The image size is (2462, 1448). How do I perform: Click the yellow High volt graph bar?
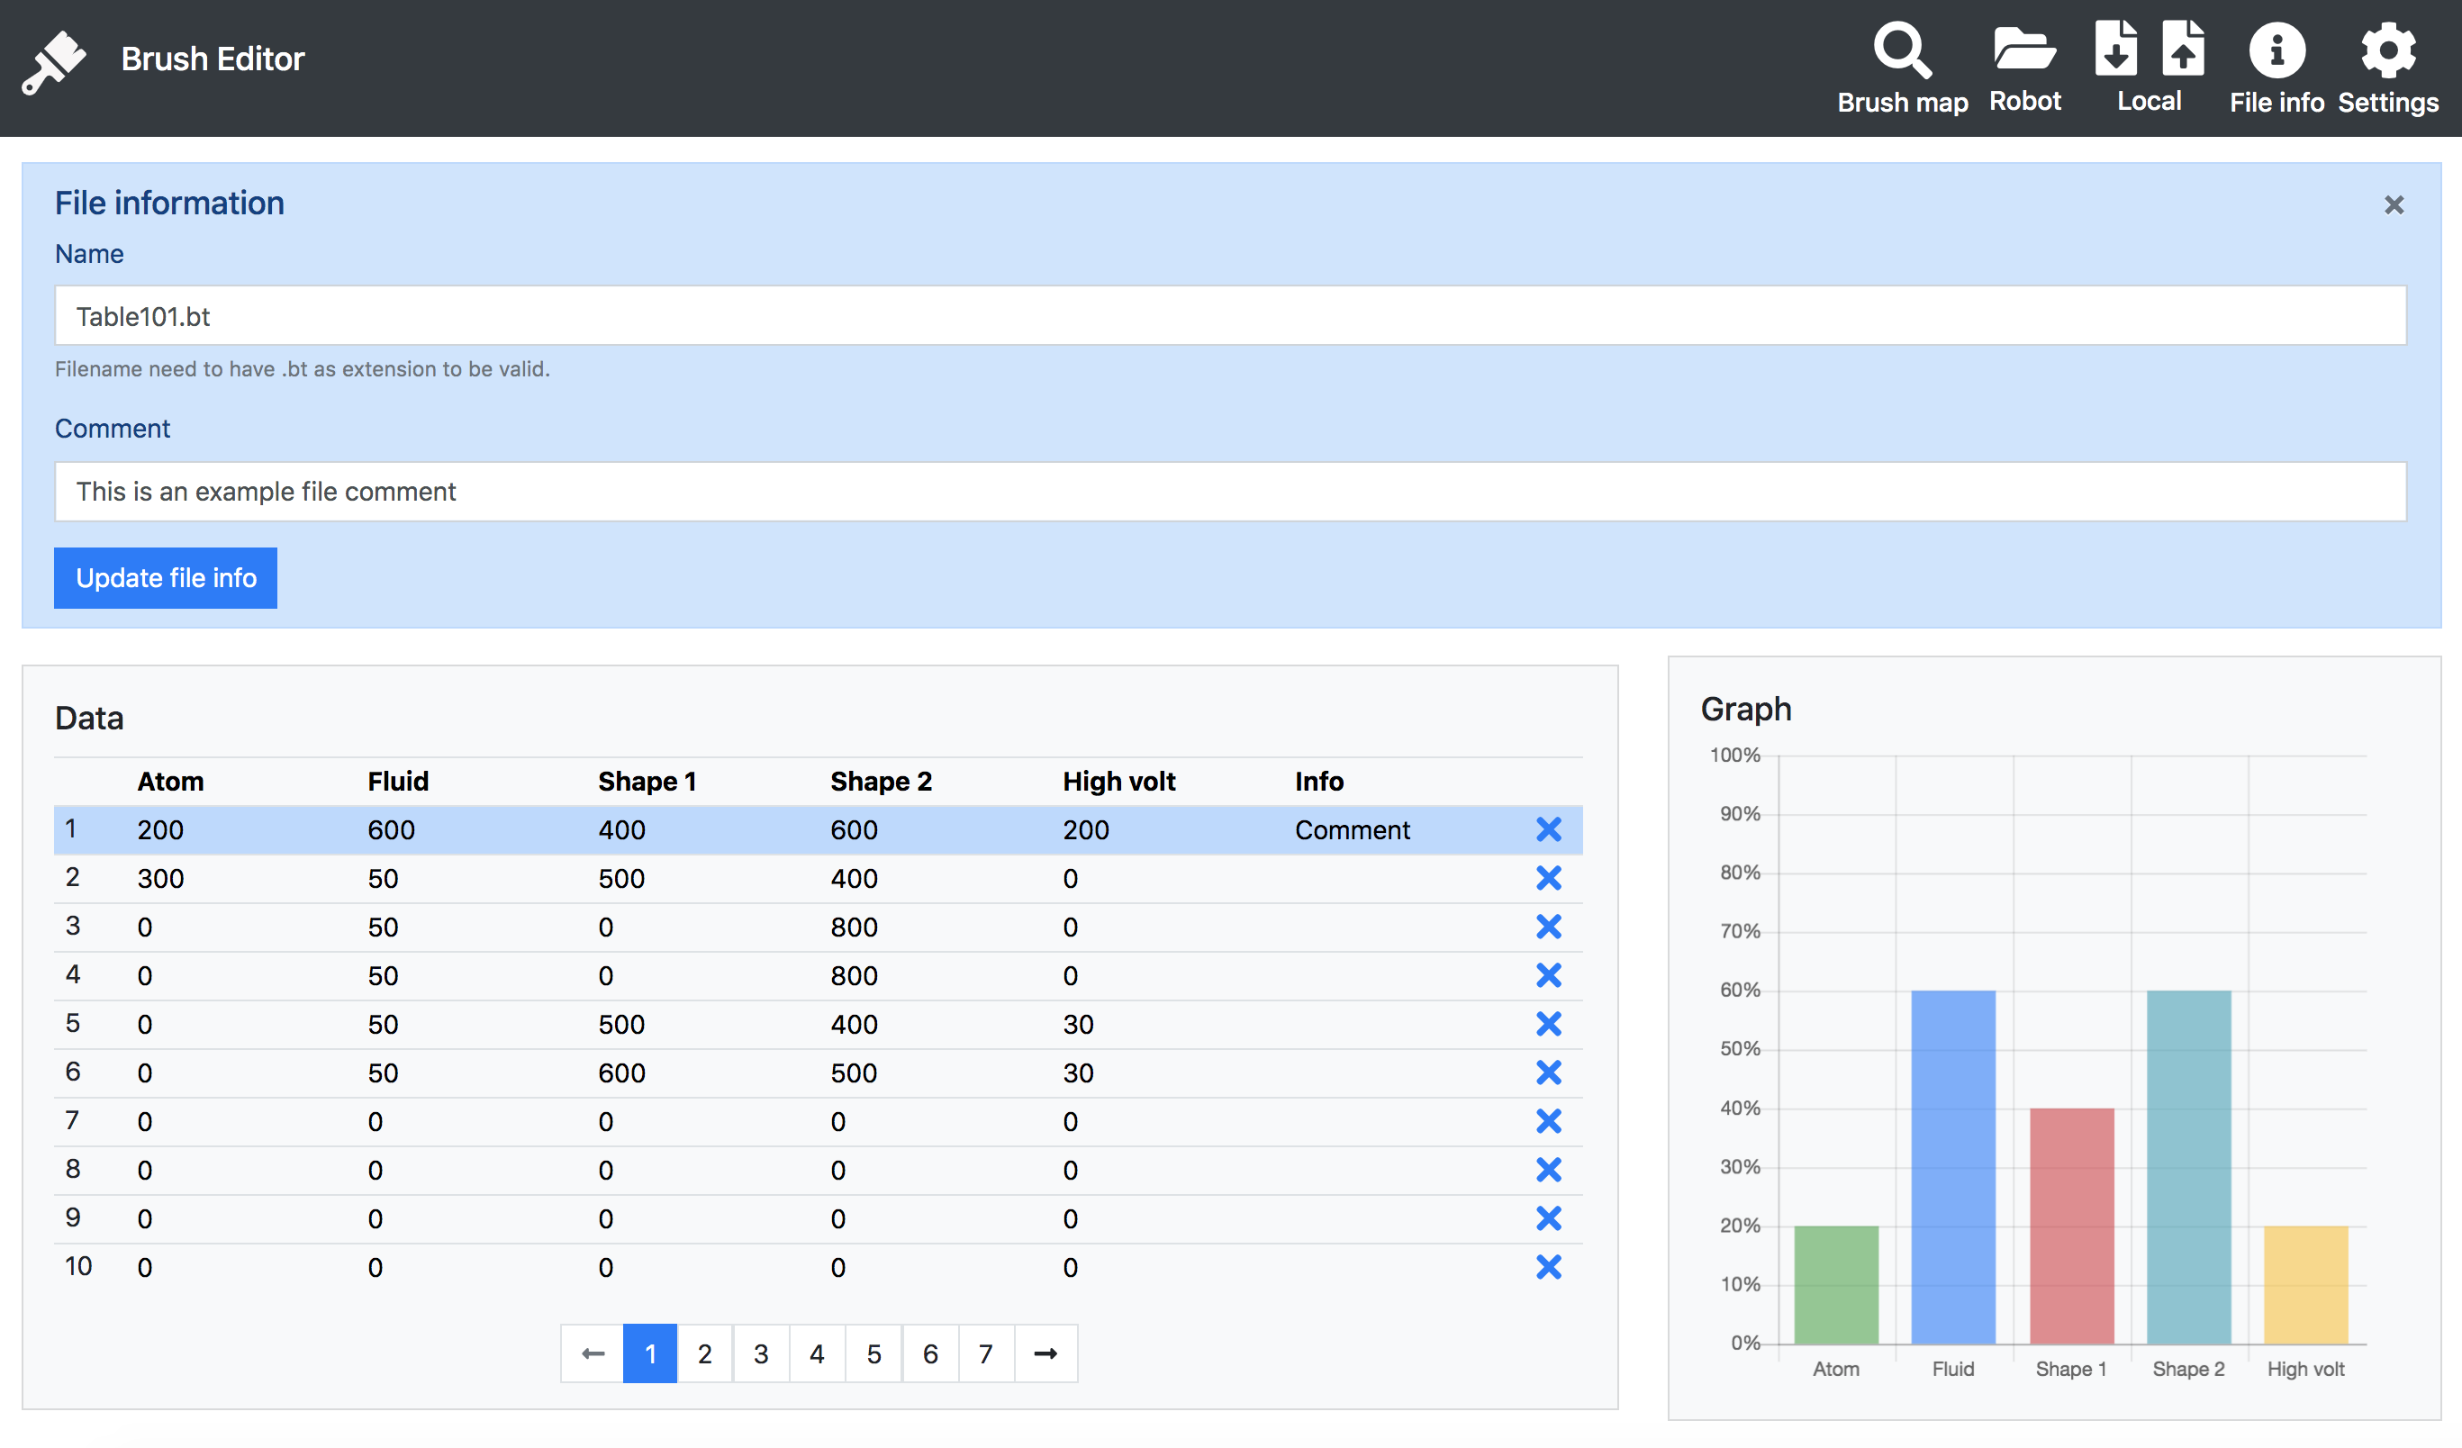(2305, 1284)
